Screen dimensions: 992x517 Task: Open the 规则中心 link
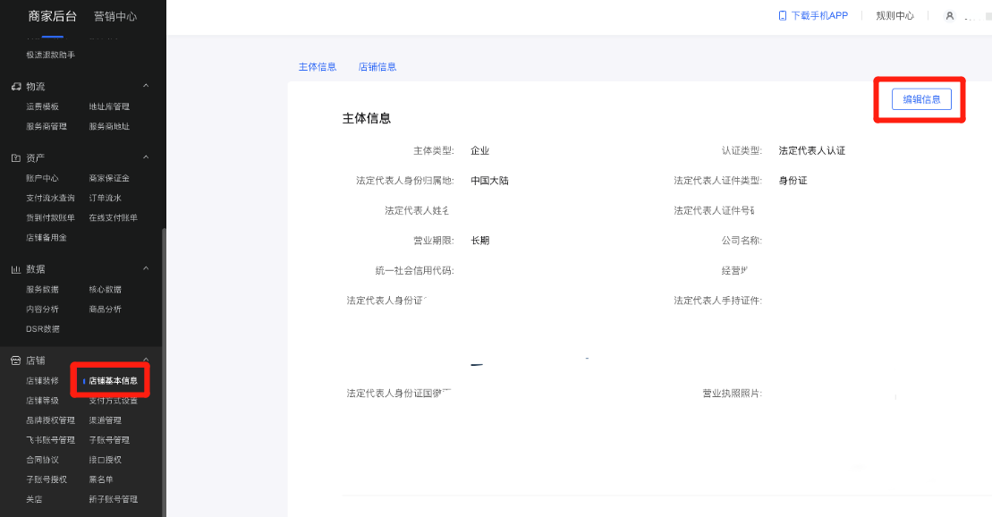tap(894, 15)
